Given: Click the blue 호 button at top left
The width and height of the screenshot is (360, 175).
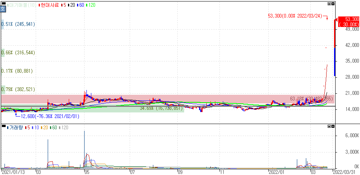Looking at the screenshot, I should coord(3,9).
